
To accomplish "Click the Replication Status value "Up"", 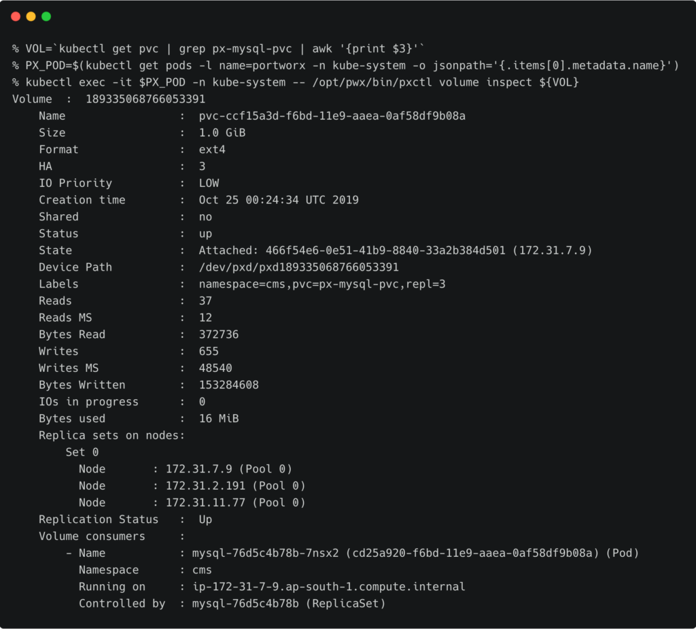I will coord(205,520).
